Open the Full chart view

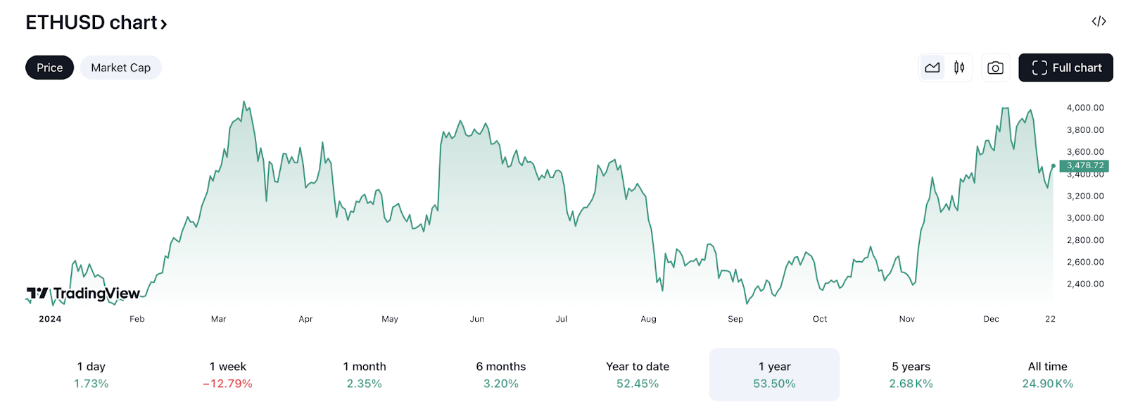click(x=1065, y=68)
